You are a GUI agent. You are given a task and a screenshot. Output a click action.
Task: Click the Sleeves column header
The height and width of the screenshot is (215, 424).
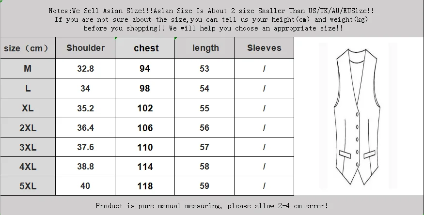coord(264,48)
